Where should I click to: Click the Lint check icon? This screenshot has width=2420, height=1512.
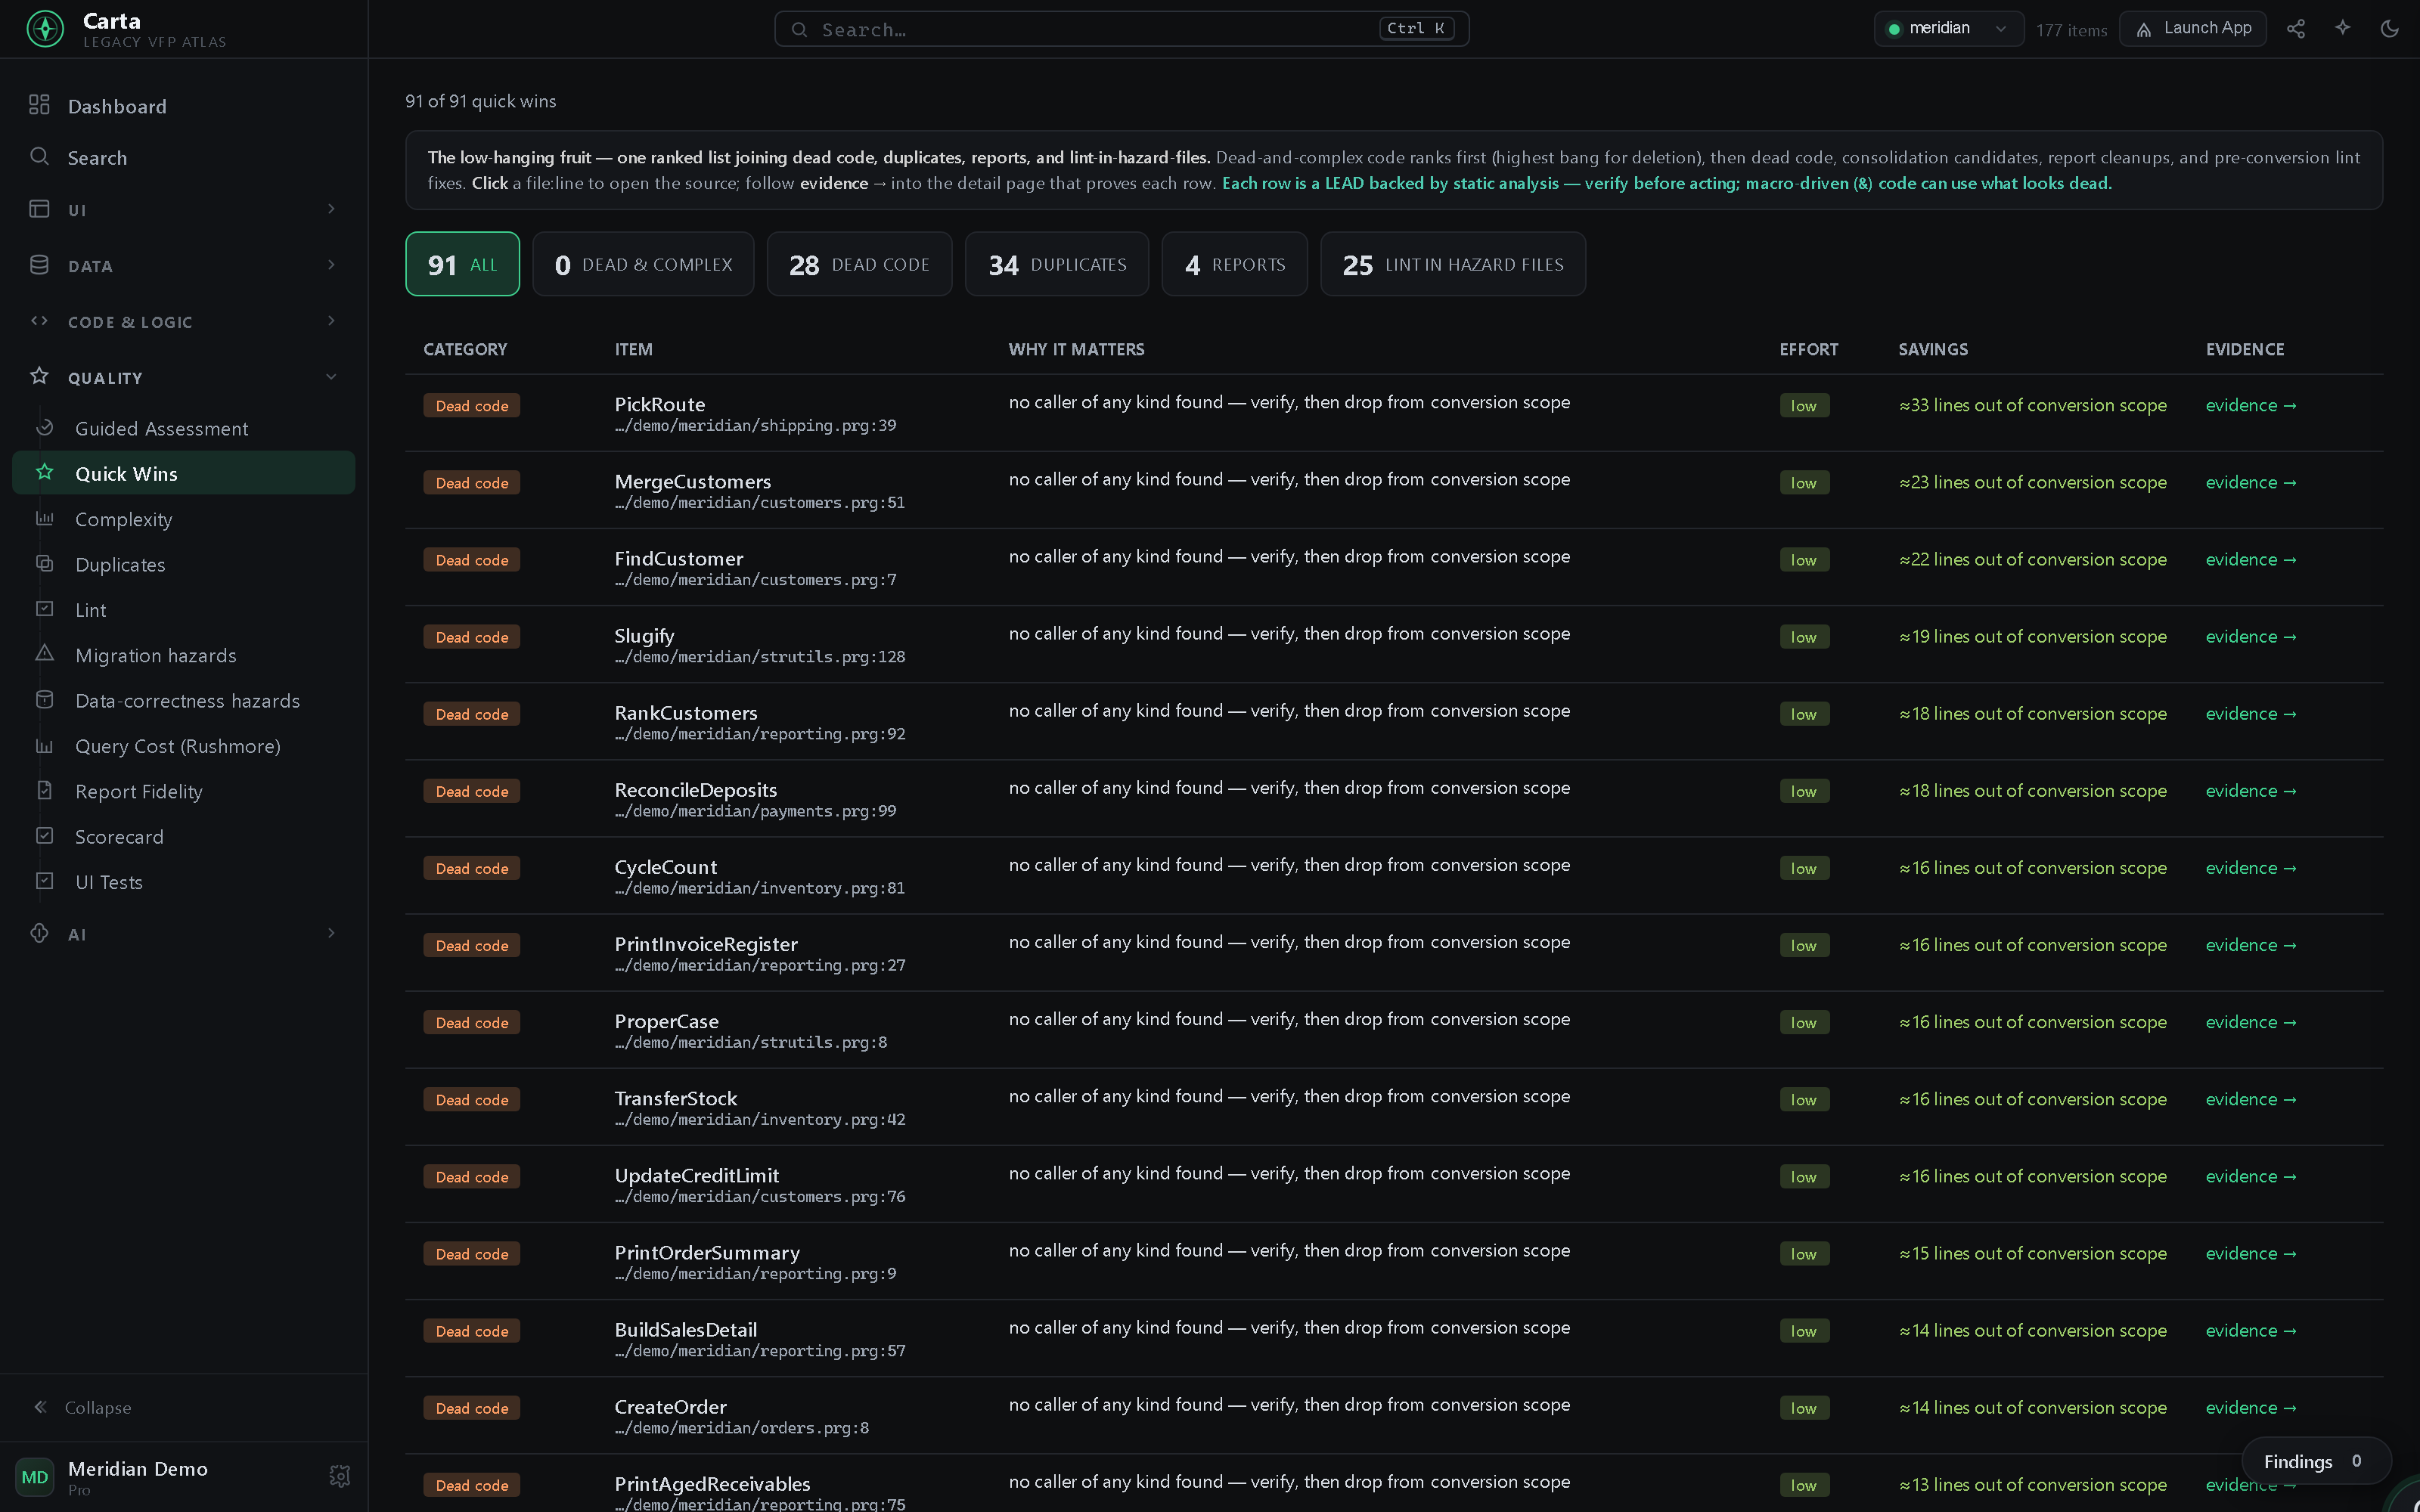(x=45, y=609)
